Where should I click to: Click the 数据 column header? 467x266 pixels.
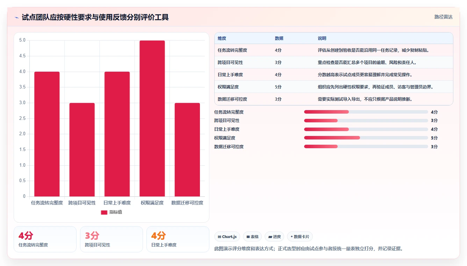click(x=279, y=38)
